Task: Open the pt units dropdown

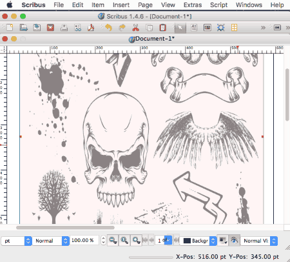Action: point(17,241)
